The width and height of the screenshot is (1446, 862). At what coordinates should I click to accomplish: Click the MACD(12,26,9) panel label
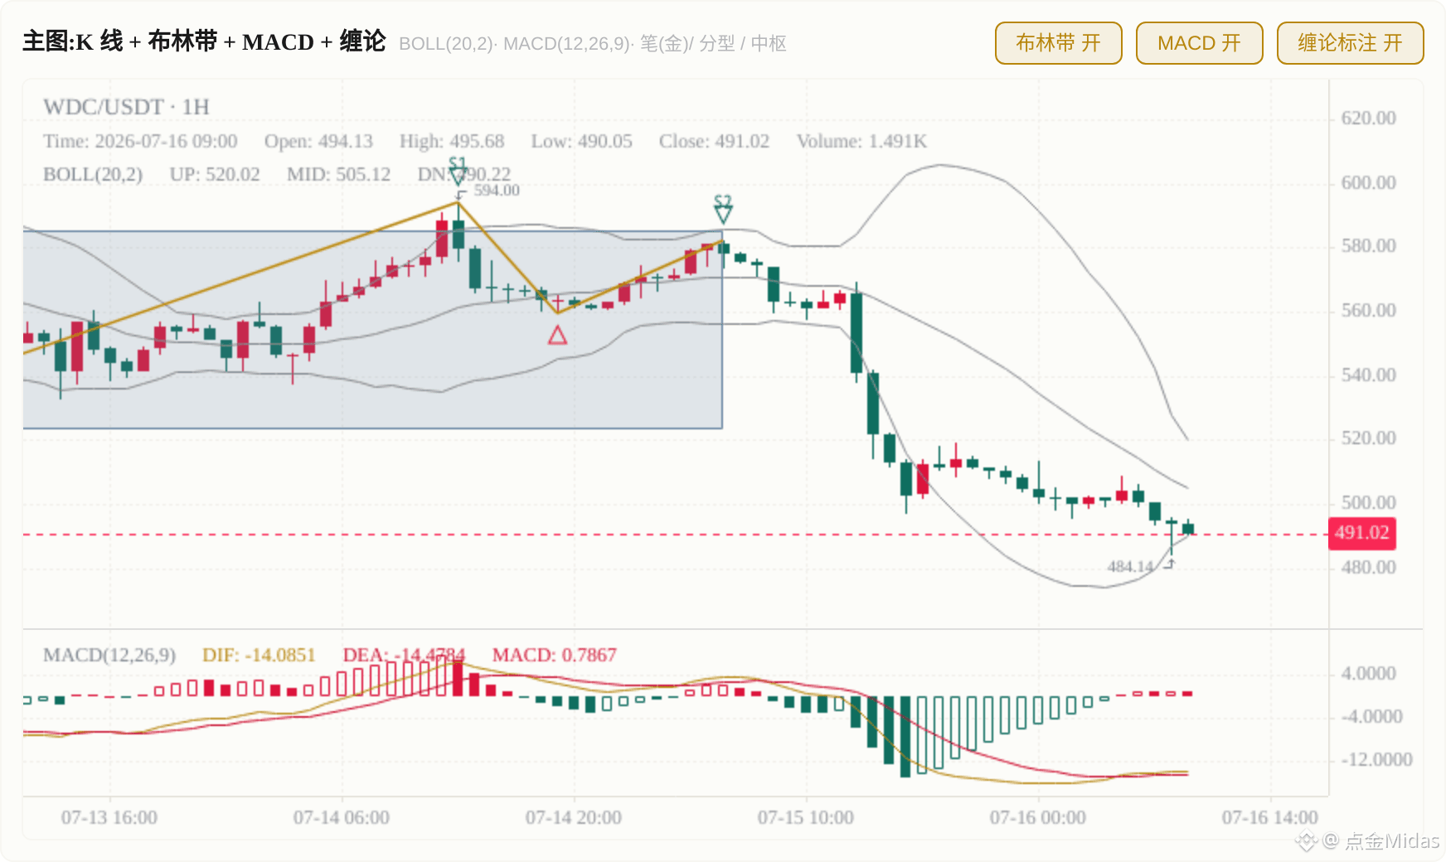109,656
